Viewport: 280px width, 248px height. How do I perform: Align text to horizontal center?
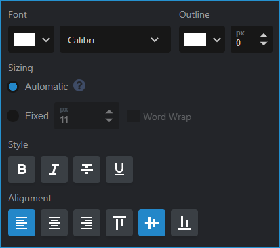tap(54, 223)
